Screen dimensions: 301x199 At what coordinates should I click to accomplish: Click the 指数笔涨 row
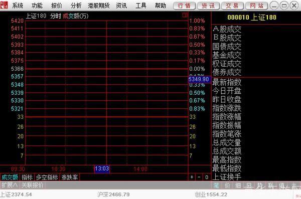pos(227,134)
